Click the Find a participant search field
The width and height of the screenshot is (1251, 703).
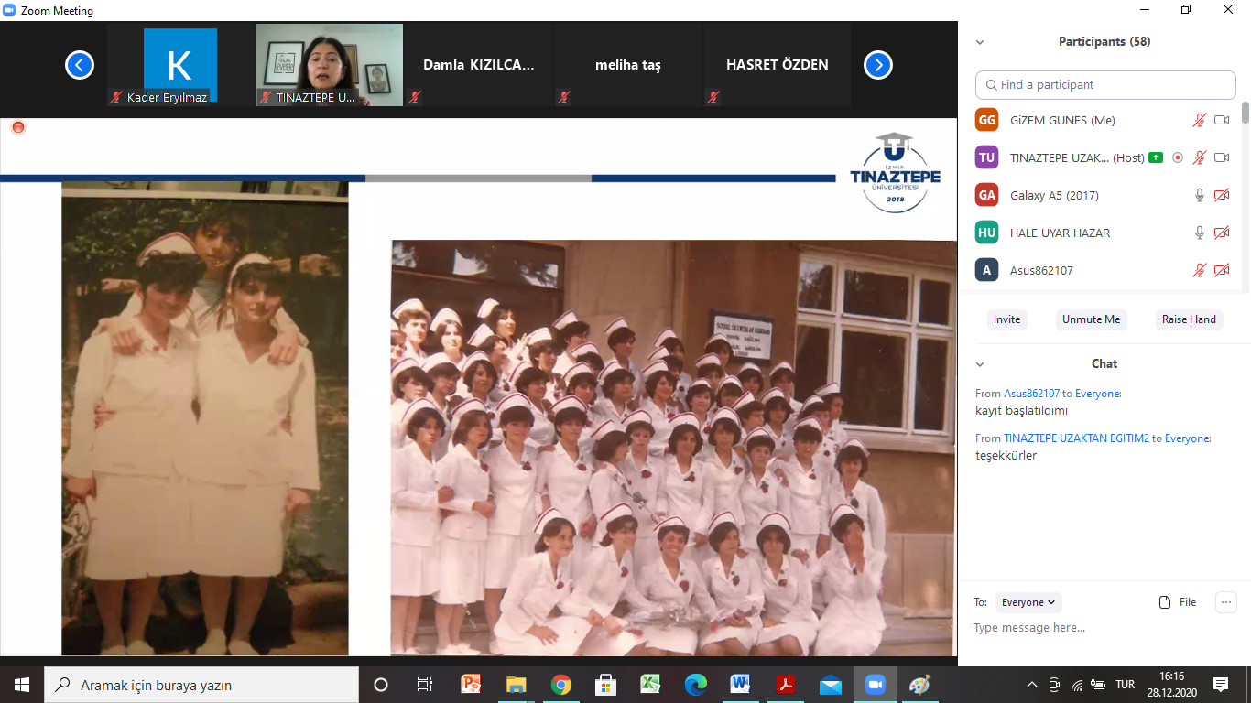click(x=1105, y=85)
